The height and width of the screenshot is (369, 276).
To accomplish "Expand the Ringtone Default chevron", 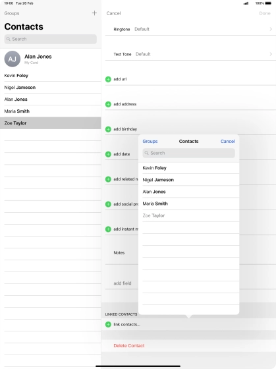I will click(271, 29).
